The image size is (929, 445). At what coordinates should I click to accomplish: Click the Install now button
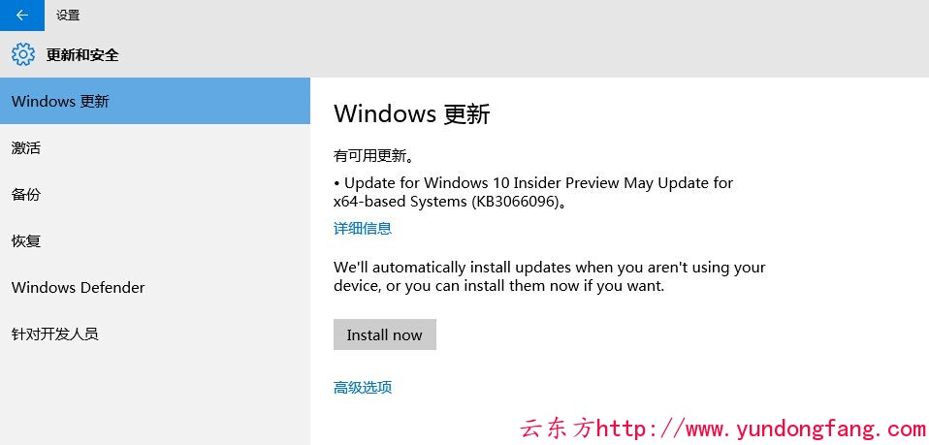click(x=385, y=334)
